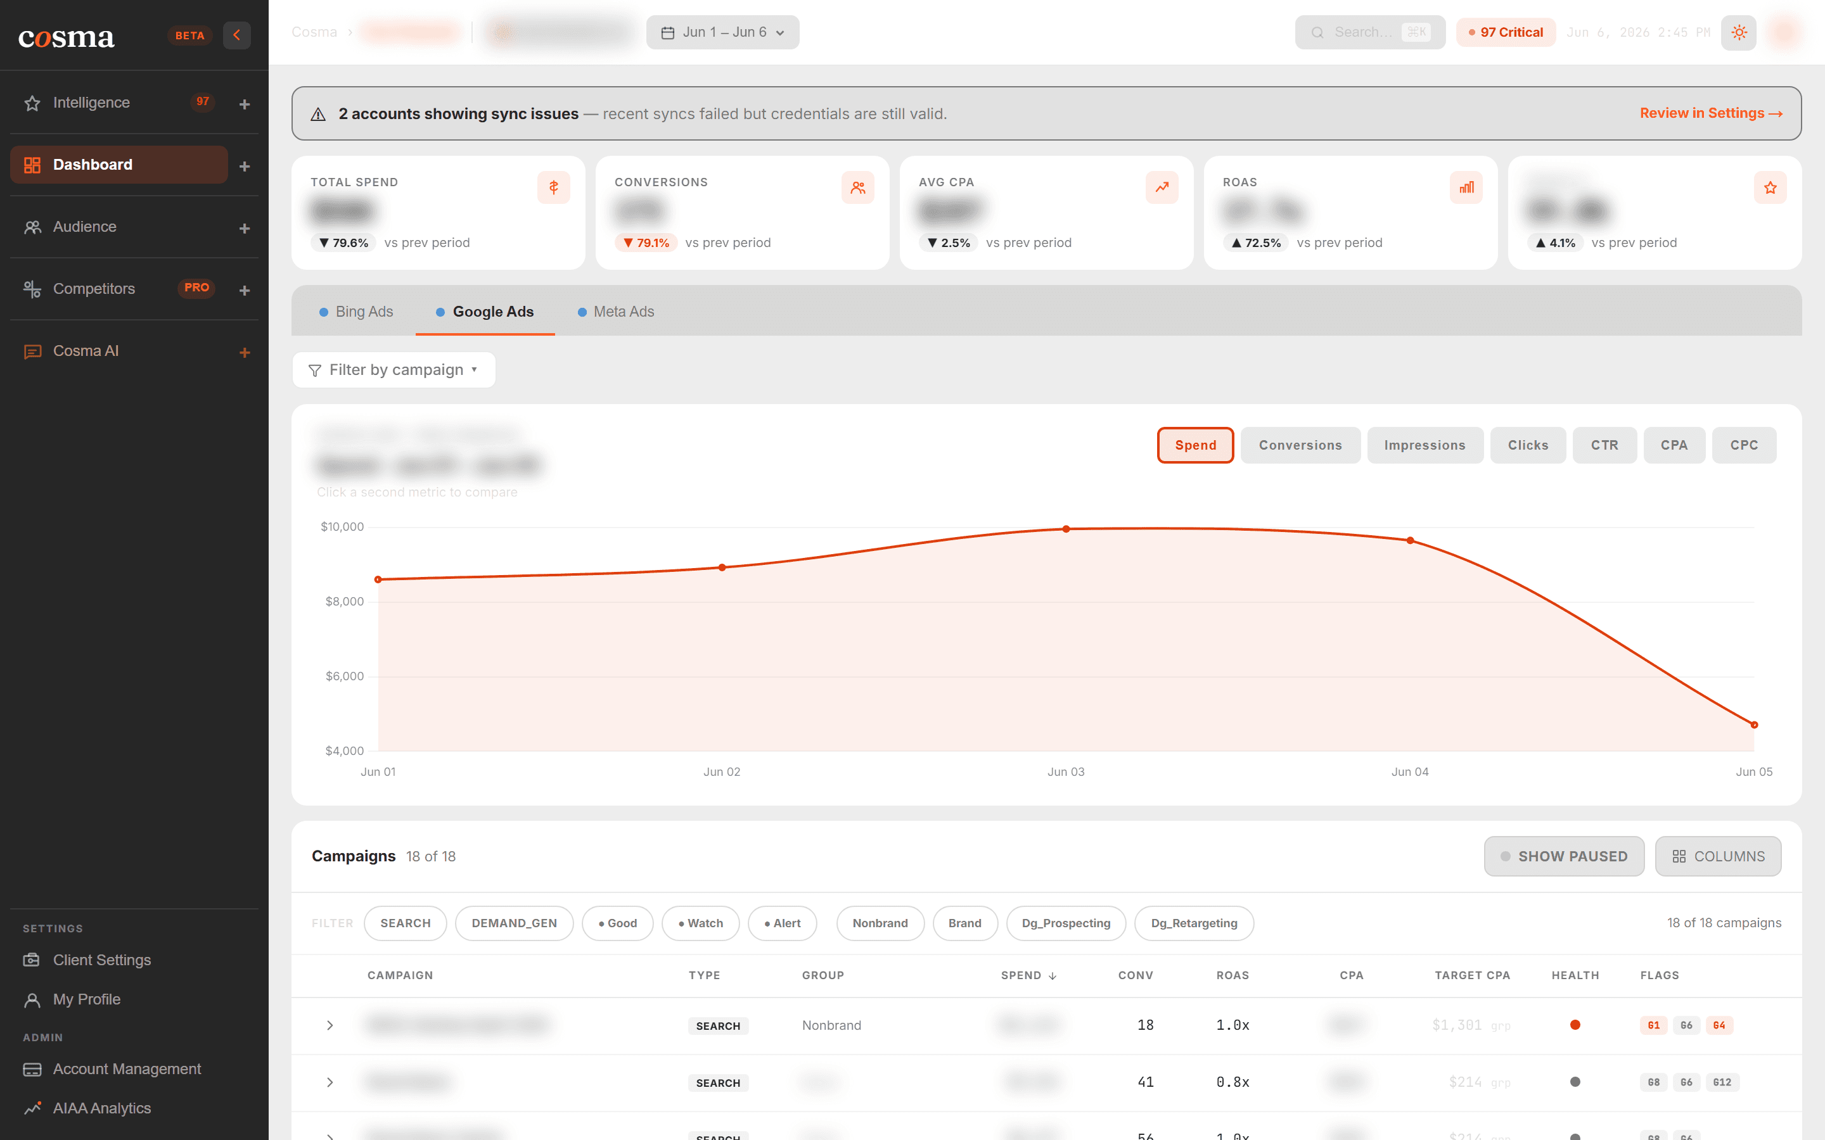This screenshot has height=1140, width=1825.
Task: Open AIAA Analytics page
Action: (x=102, y=1108)
